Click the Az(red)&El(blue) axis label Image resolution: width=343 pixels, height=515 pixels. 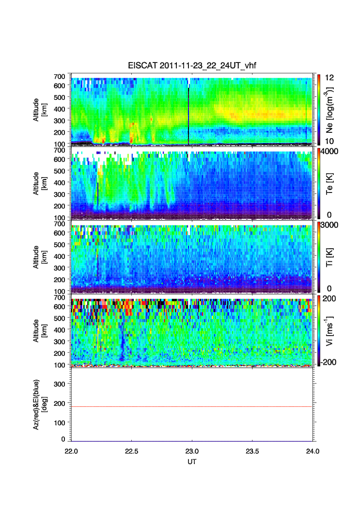(41, 404)
